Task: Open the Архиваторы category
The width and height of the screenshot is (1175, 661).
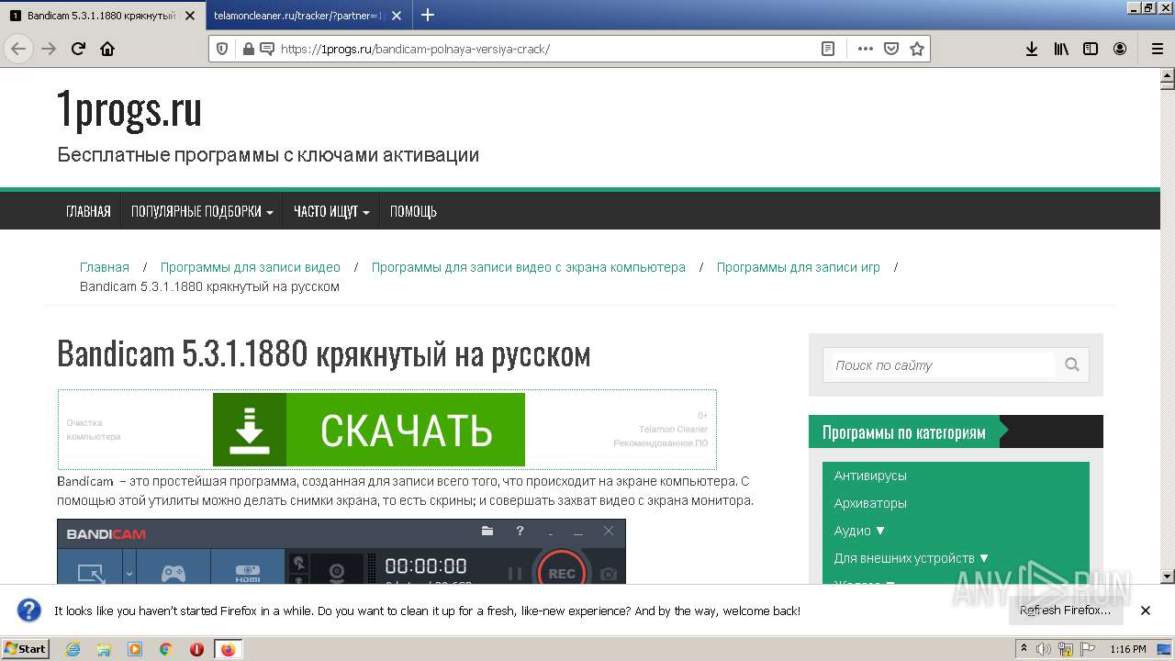Action: 870,503
